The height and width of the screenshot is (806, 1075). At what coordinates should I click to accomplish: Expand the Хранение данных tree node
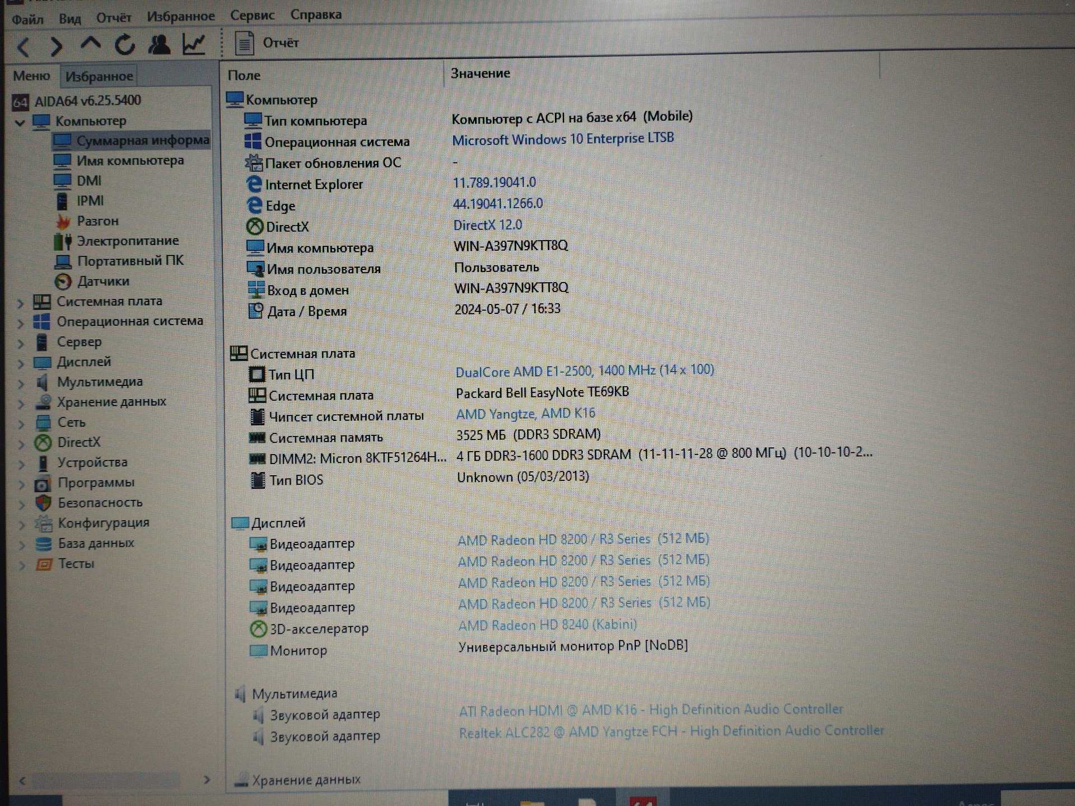(21, 404)
